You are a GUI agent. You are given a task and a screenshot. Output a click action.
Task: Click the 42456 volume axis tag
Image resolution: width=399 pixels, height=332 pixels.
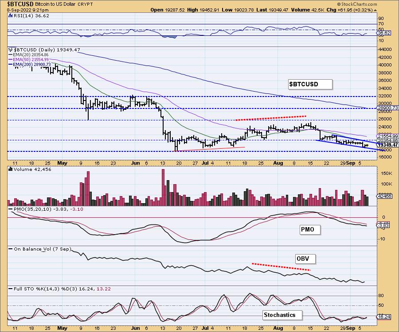pyautogui.click(x=384, y=196)
